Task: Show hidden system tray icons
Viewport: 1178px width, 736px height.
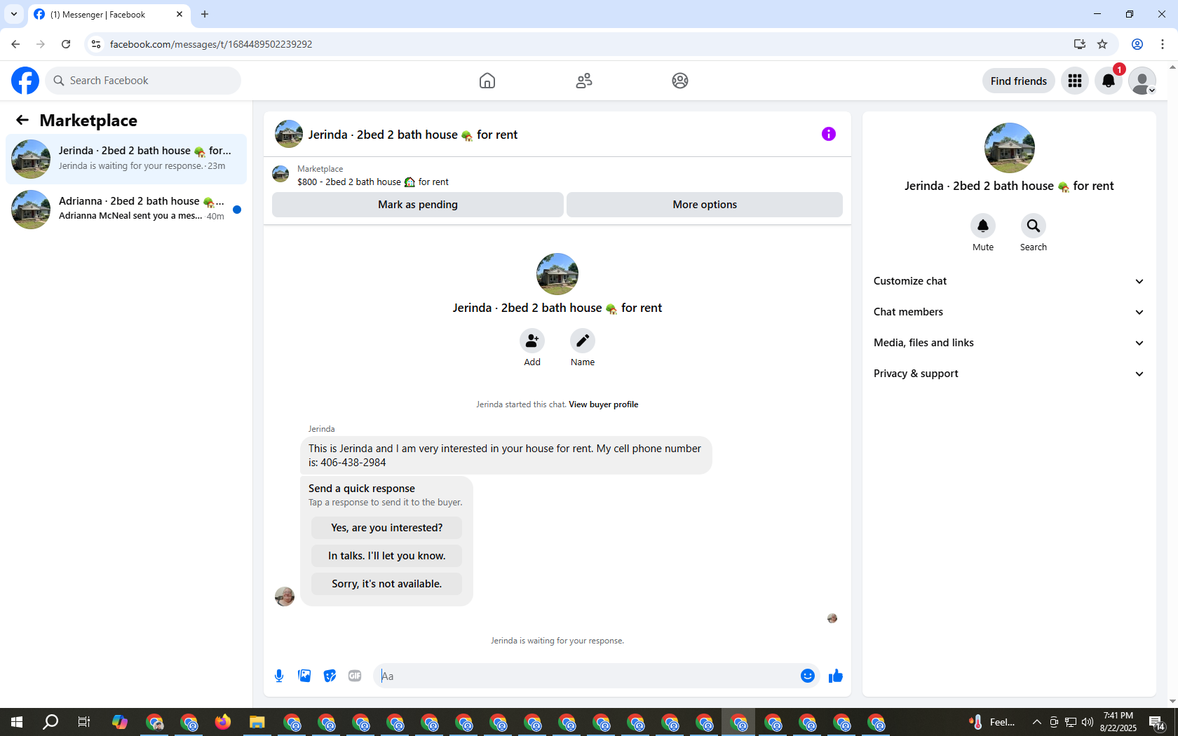Action: (1036, 722)
